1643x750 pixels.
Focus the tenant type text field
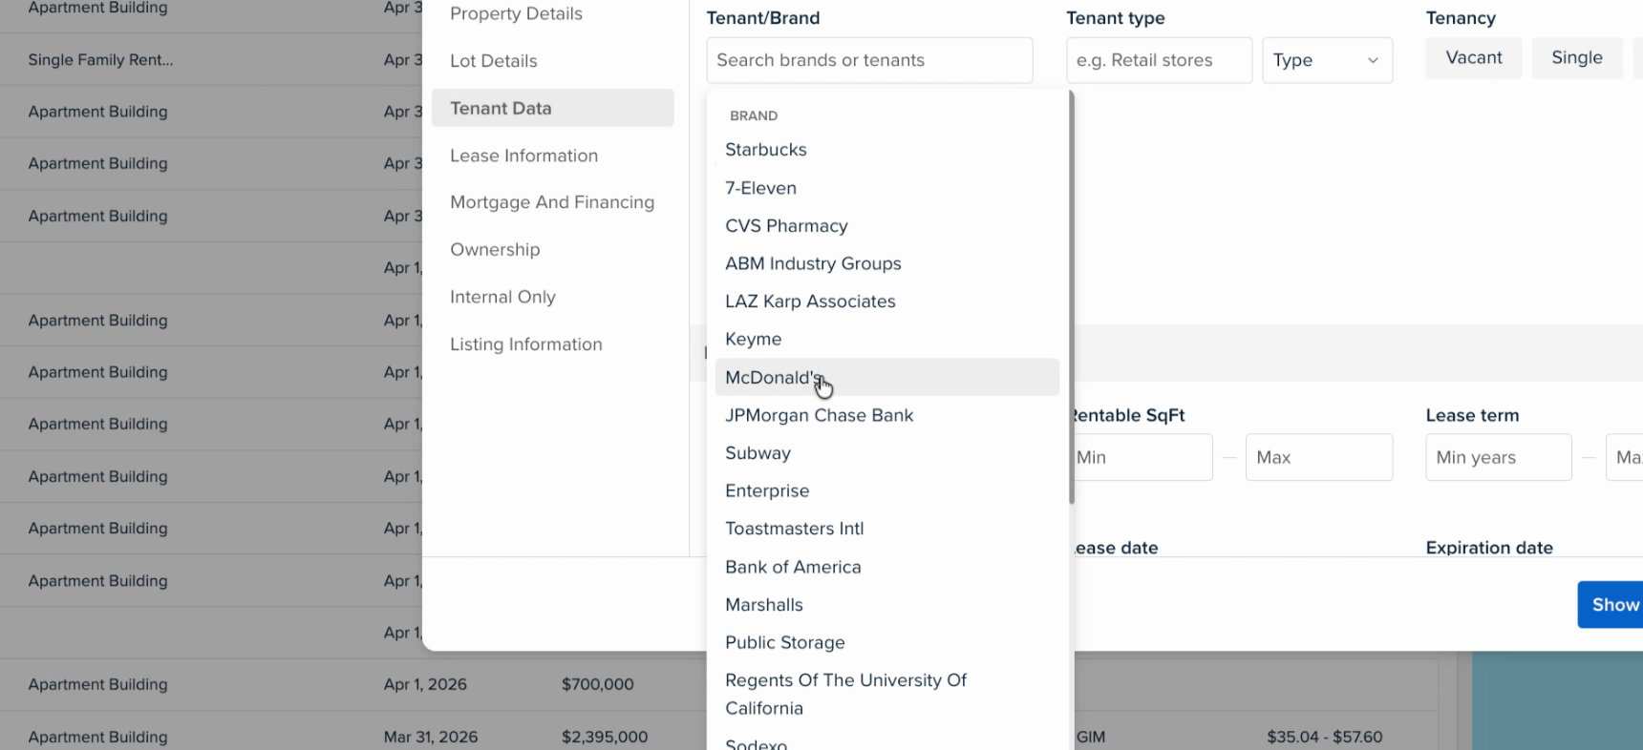pyautogui.click(x=1158, y=60)
